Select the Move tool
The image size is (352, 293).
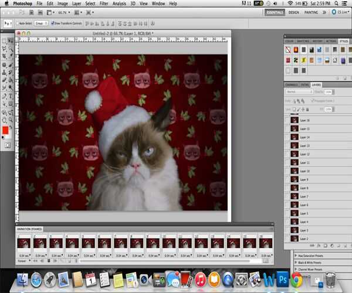click(11, 41)
